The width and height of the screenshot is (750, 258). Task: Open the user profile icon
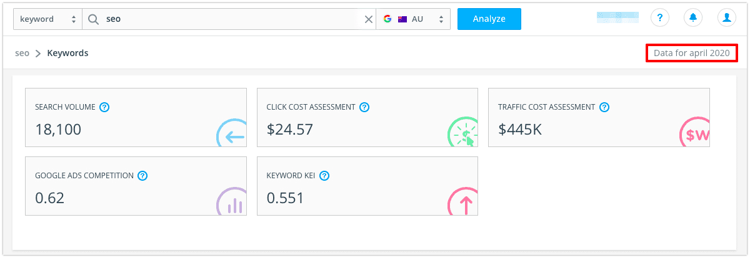pyautogui.click(x=726, y=18)
